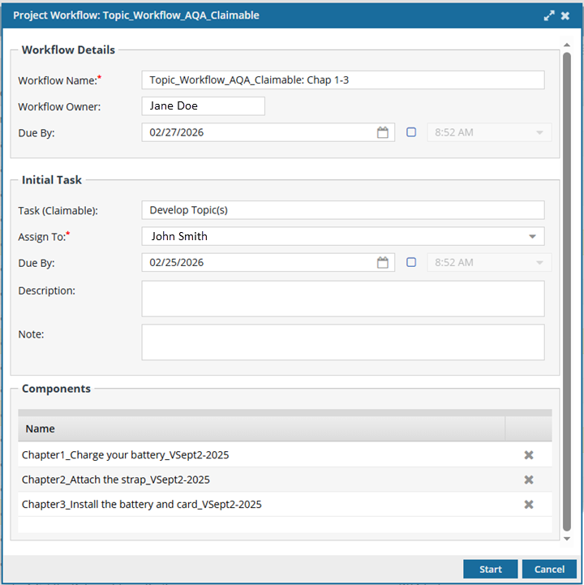Remove Chapter1_Charge your battery component
584x585 pixels.
[529, 455]
